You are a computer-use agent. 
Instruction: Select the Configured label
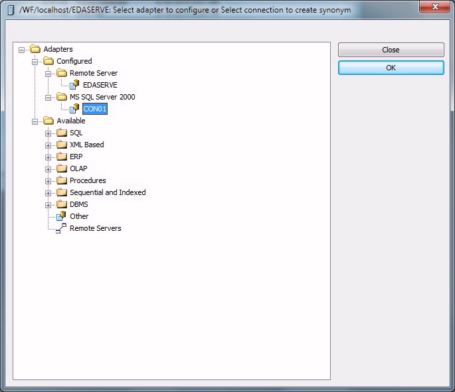click(74, 61)
